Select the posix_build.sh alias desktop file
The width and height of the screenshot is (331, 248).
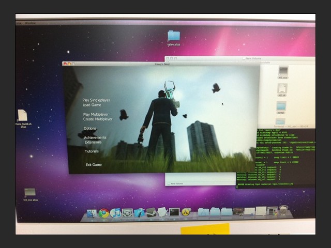tap(23, 119)
